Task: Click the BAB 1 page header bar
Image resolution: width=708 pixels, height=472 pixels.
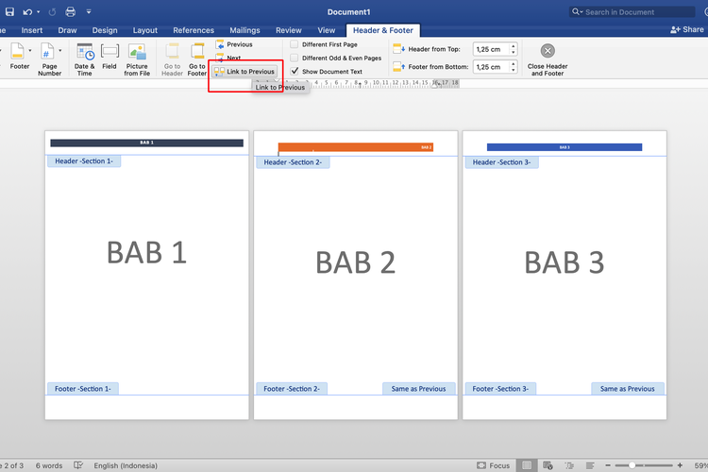Action: point(146,143)
